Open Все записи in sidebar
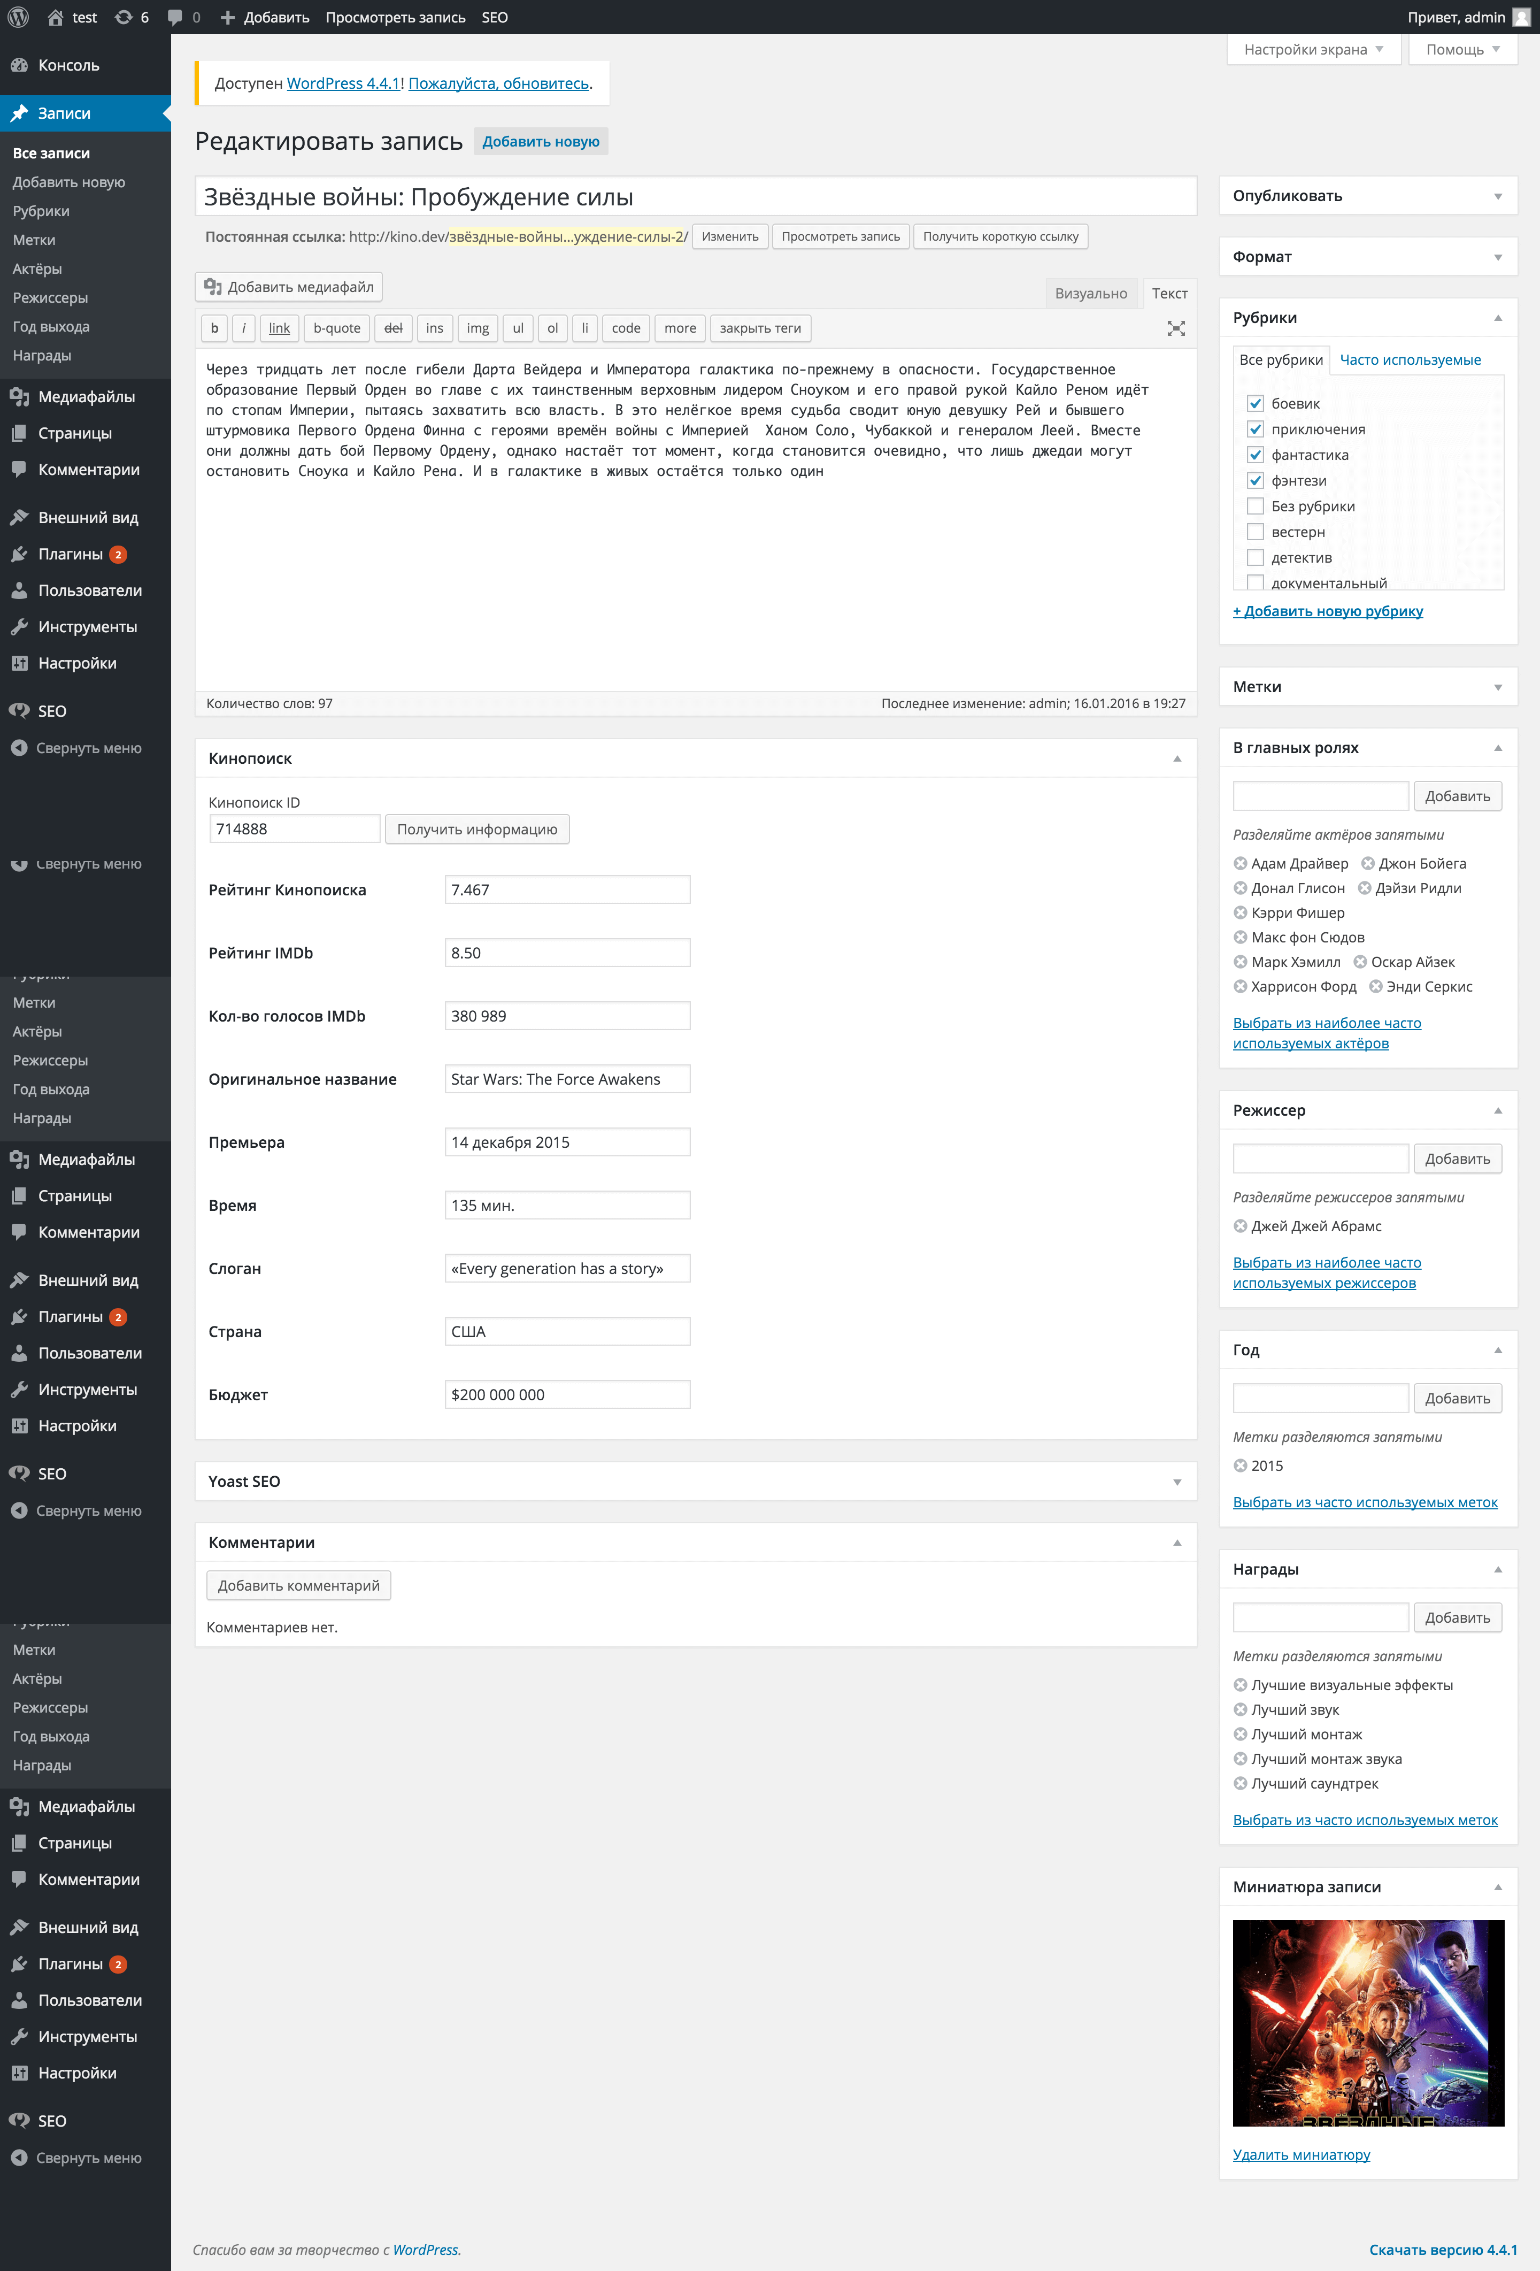1540x2271 pixels. pyautogui.click(x=52, y=154)
